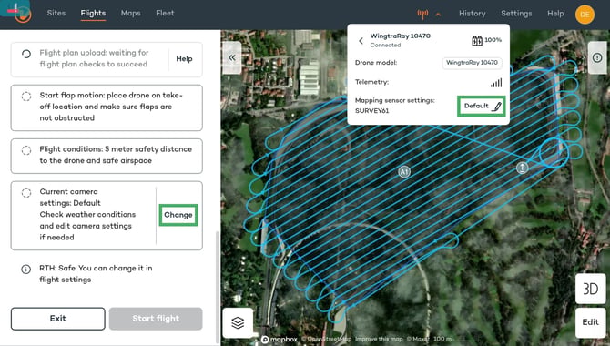610x346 pixels.
Task: Click the WingtraRay 10470 drone model field
Action: click(x=472, y=63)
